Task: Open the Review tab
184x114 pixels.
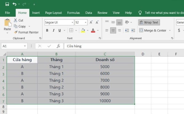Action: (x=102, y=13)
